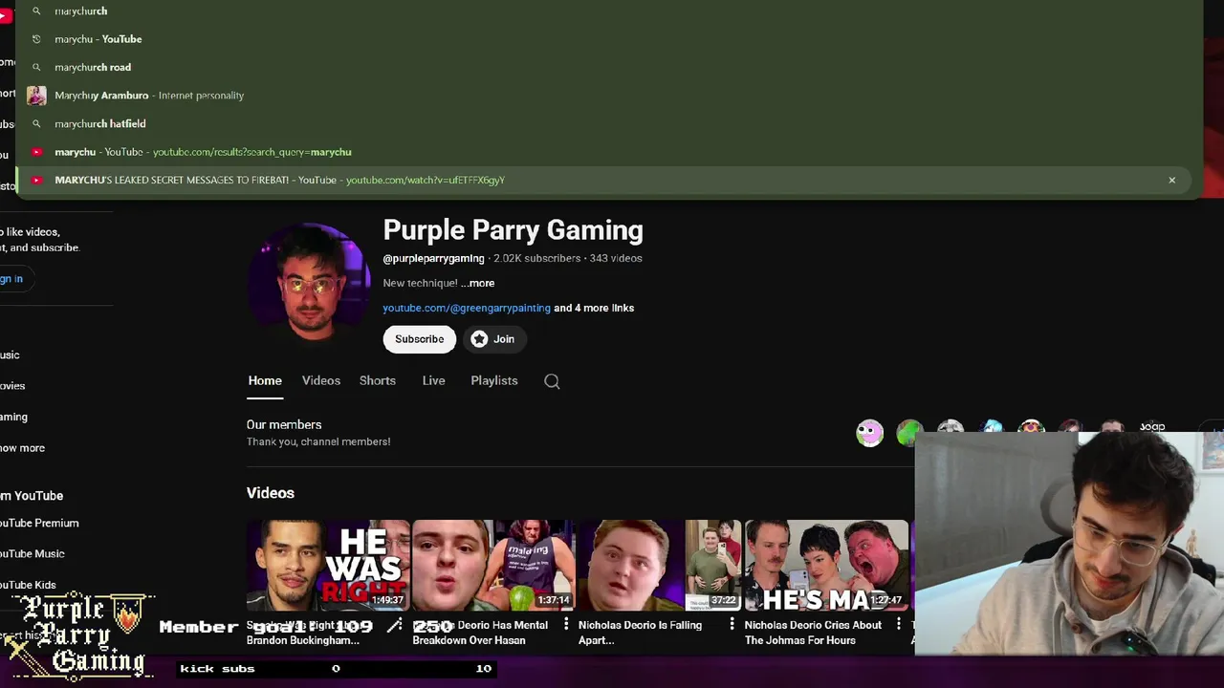Open the Shorts channel tab
This screenshot has height=688, width=1224.
(x=378, y=380)
